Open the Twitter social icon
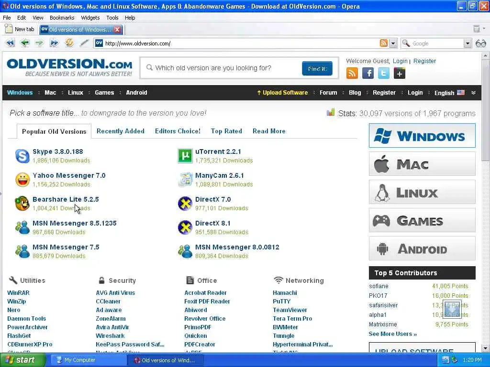The height and width of the screenshot is (367, 490). [x=383, y=73]
